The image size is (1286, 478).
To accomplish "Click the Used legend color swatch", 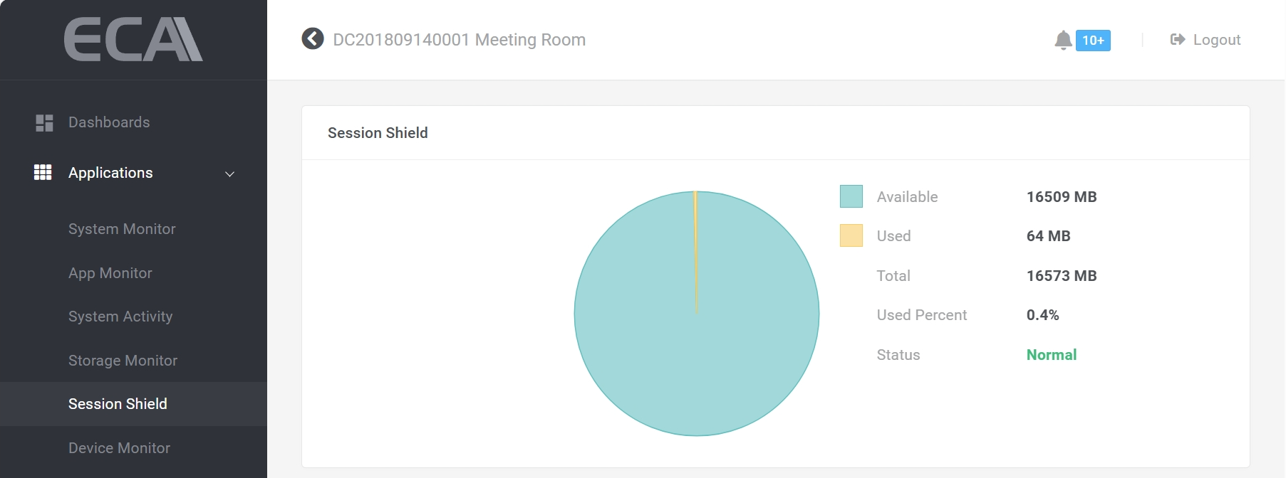I will pos(851,235).
